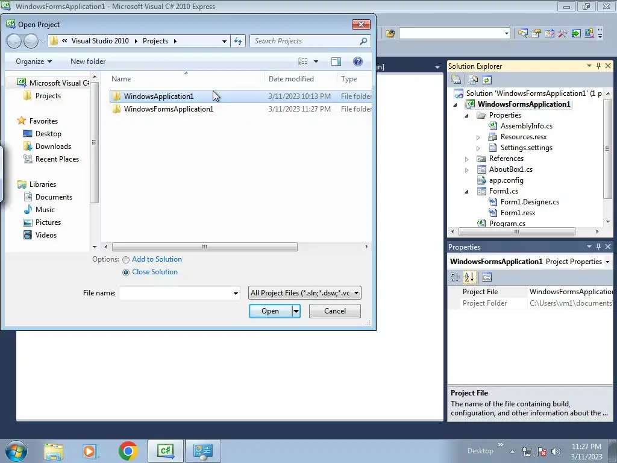Select Form1.resx in Solution Explorer
Image resolution: width=617 pixels, height=463 pixels.
518,213
